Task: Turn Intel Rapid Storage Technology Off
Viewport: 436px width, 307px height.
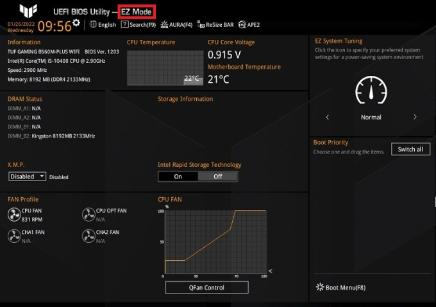Action: 218,177
